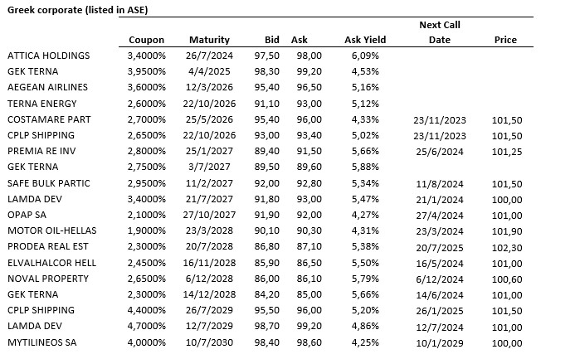Select the PREMIA RE INV cell

pyautogui.click(x=42, y=151)
